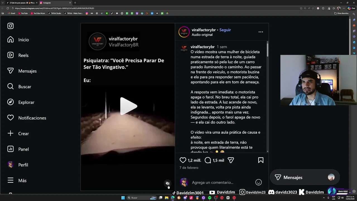Click the red record extension icon

coord(318,8)
